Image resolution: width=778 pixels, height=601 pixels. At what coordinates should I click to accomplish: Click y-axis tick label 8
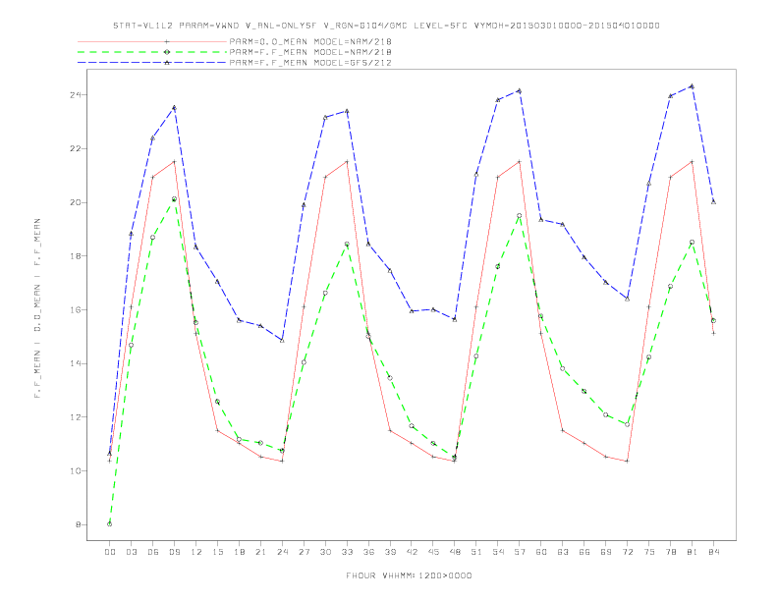(x=78, y=524)
